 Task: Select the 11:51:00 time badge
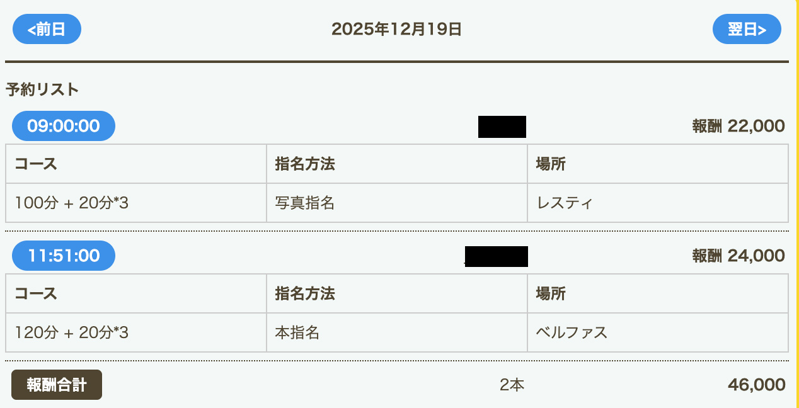[x=64, y=256]
